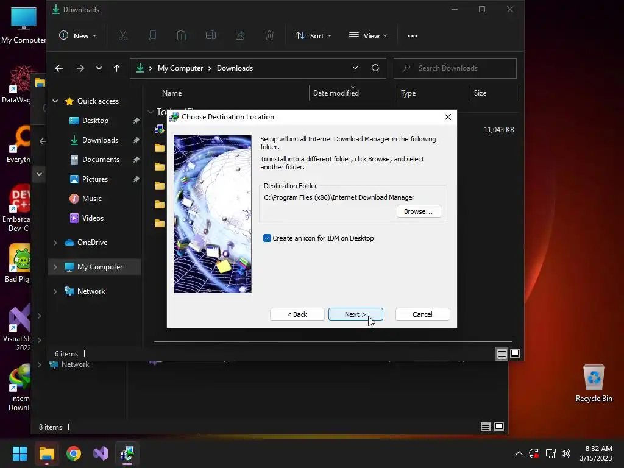This screenshot has width=624, height=468.
Task: Click the Share icon in the toolbar
Action: [x=240, y=36]
